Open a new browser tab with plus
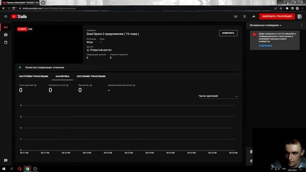 43,3
